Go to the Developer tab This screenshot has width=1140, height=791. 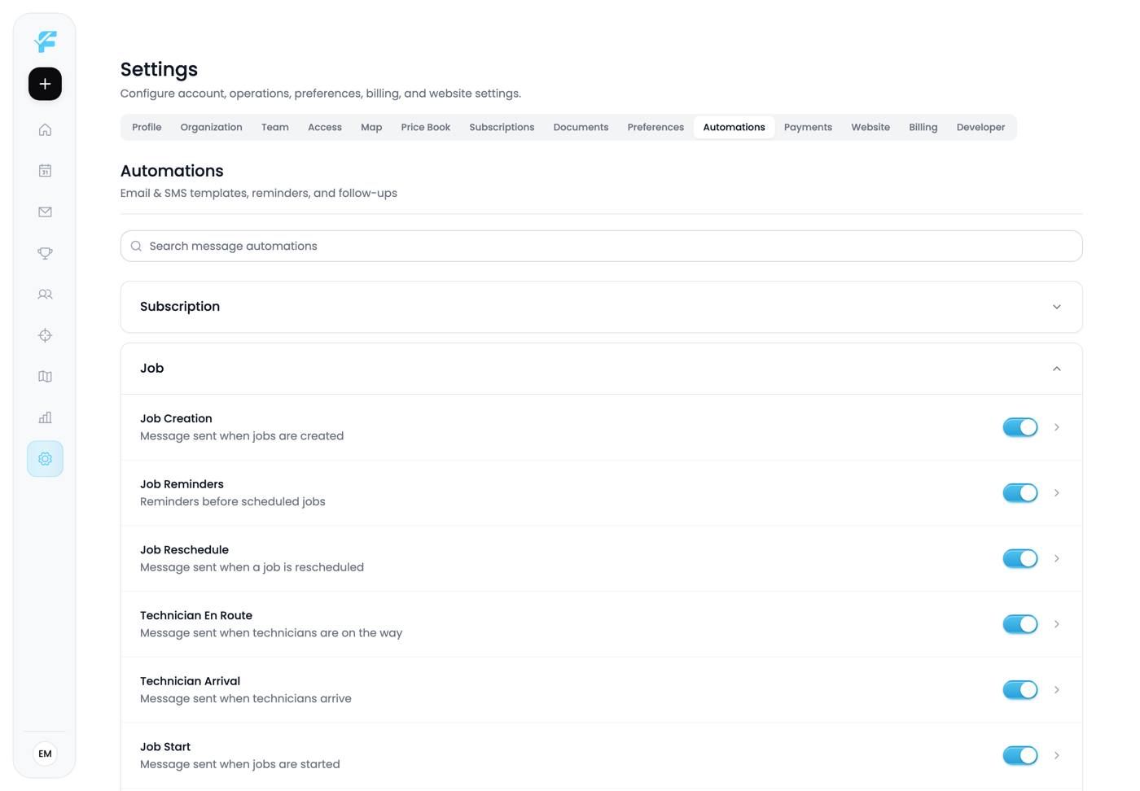[x=980, y=127]
